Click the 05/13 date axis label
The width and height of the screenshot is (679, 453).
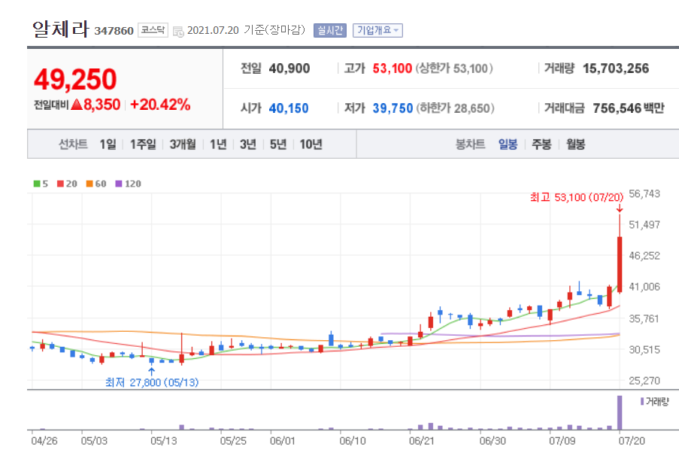164,441
